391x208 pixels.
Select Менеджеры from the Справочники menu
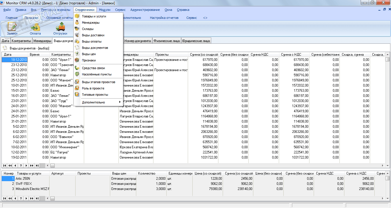(90, 23)
